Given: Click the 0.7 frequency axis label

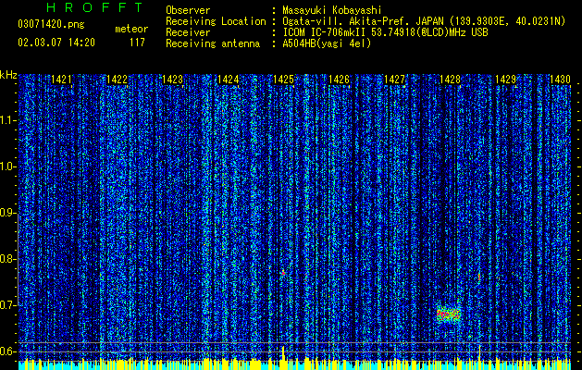Looking at the screenshot, I should tap(7, 305).
